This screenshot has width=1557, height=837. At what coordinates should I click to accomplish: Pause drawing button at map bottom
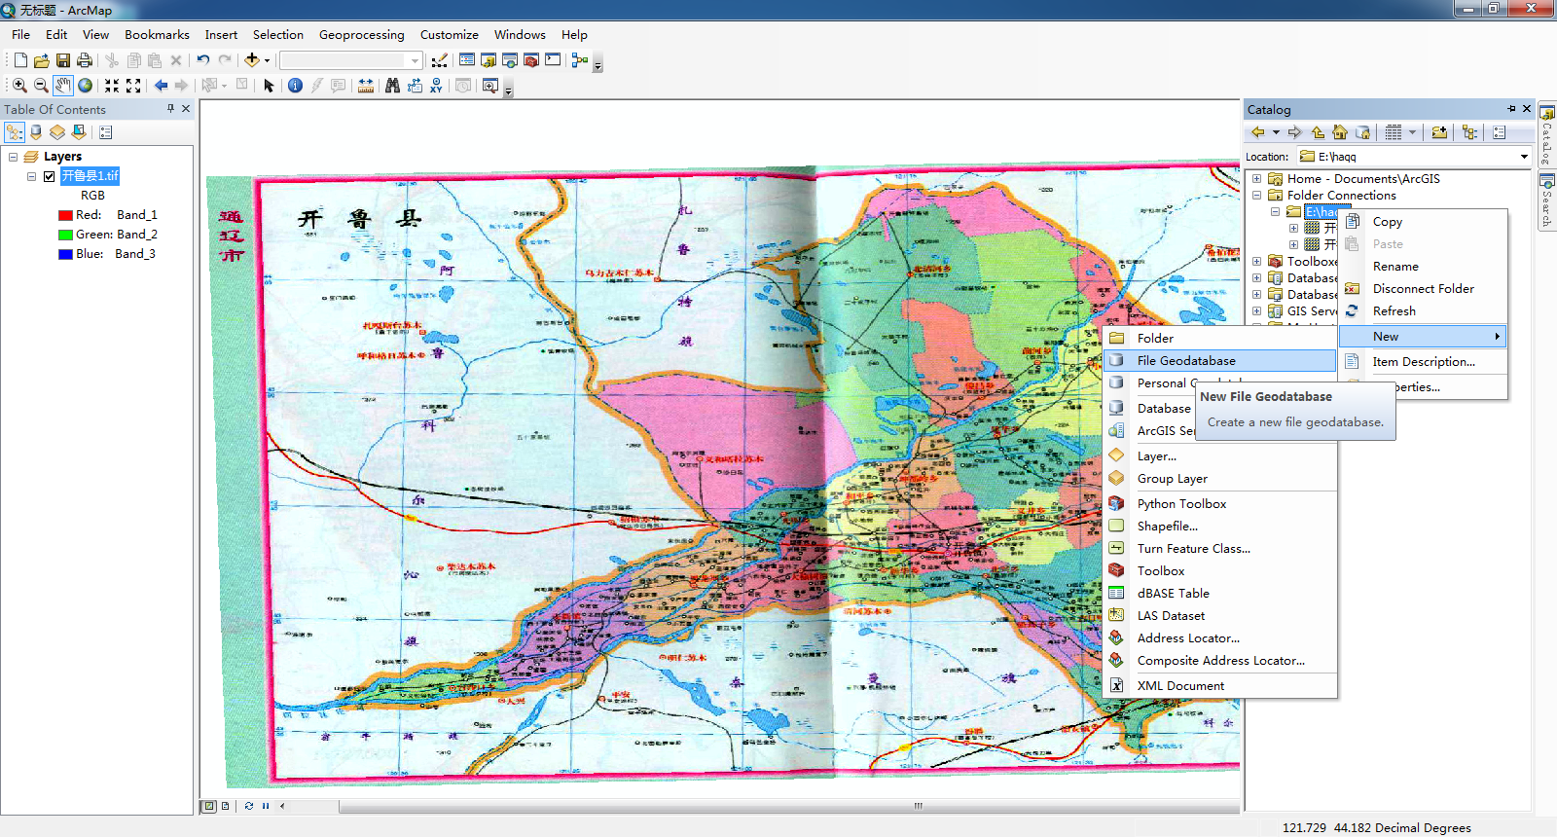[x=266, y=806]
